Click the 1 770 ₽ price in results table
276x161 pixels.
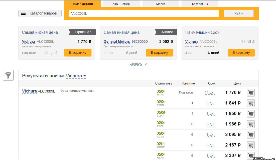pos(233,92)
